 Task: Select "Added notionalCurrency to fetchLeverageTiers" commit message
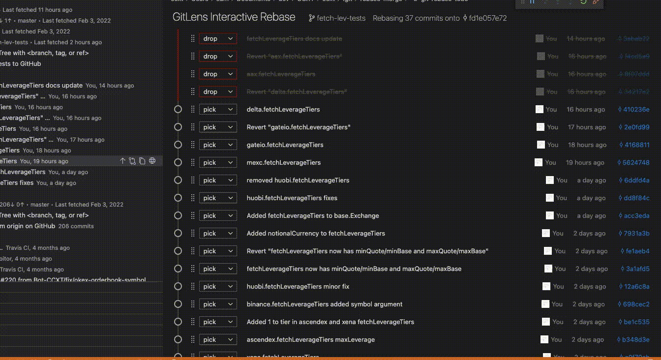[316, 233]
